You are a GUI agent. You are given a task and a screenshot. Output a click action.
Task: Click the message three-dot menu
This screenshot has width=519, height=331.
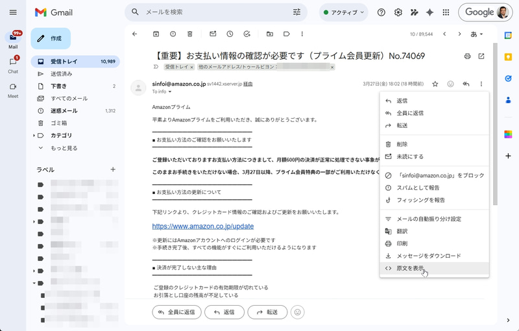coord(481,84)
